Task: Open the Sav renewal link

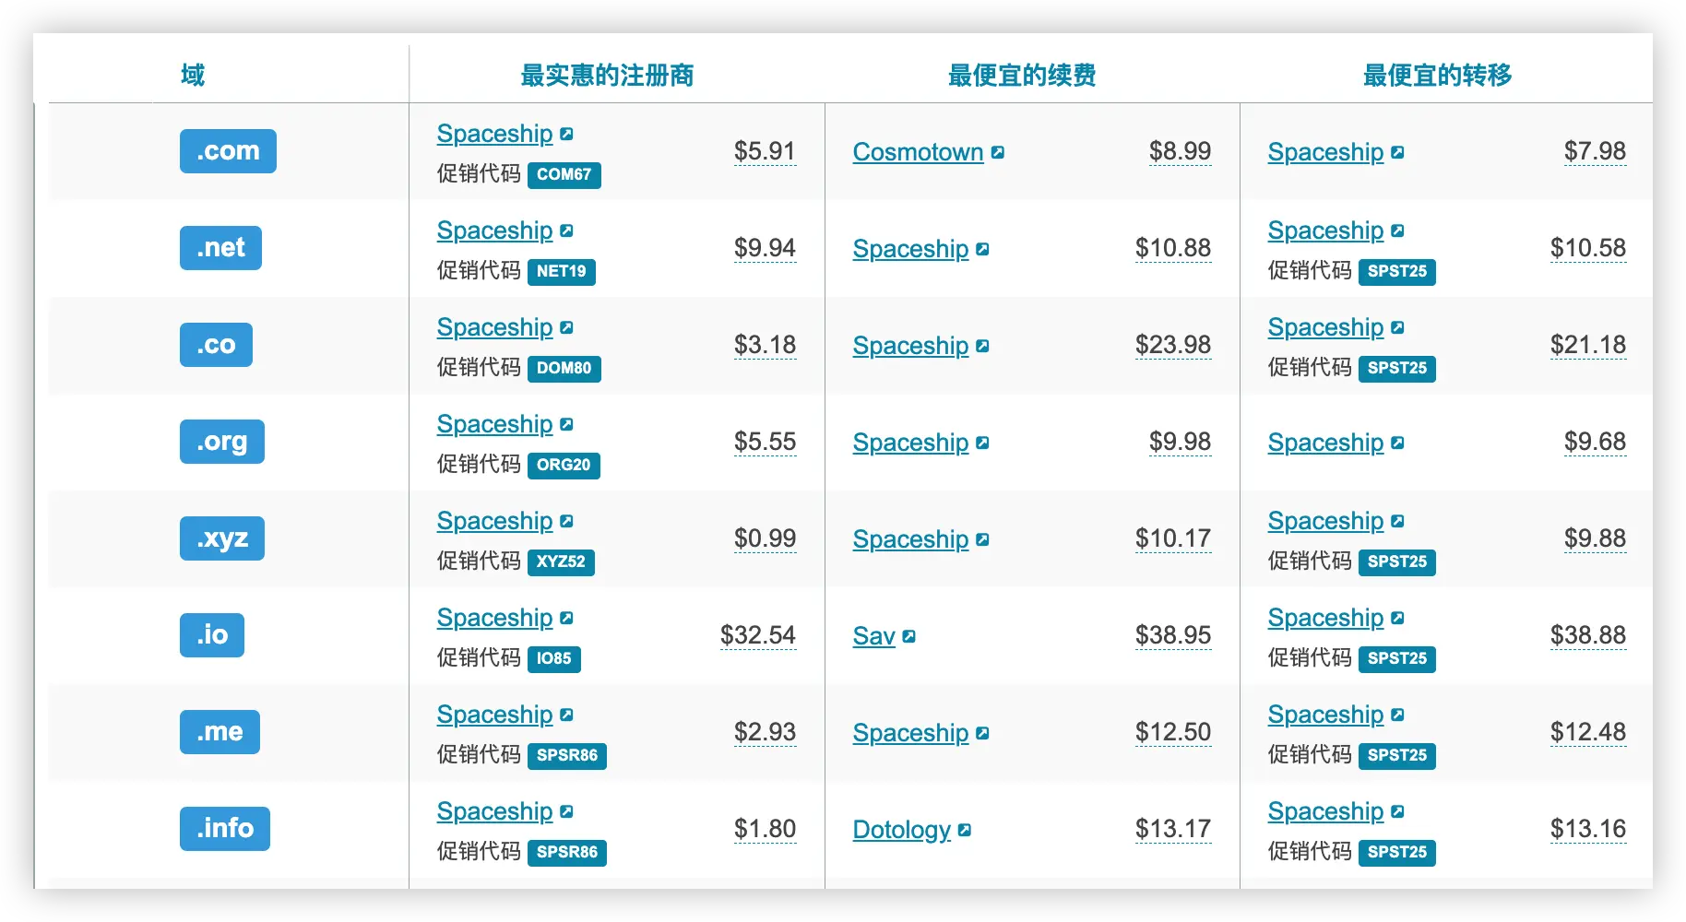Action: click(873, 636)
